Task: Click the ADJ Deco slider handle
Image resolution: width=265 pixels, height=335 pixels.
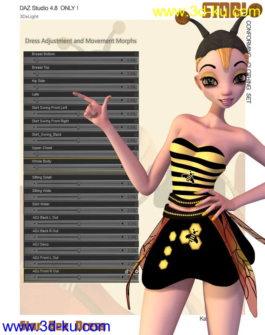Action: (x=79, y=250)
